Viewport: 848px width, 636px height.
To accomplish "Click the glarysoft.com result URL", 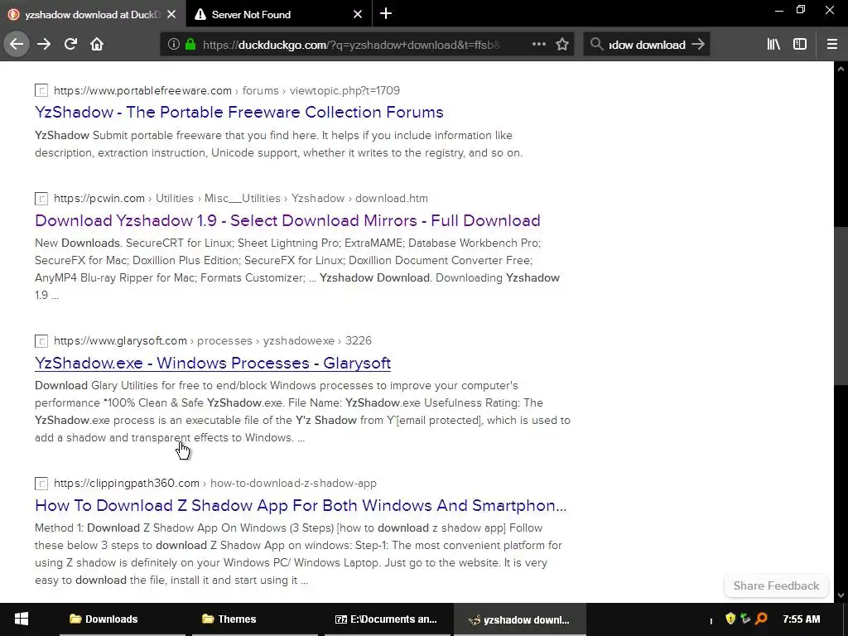I will point(213,340).
